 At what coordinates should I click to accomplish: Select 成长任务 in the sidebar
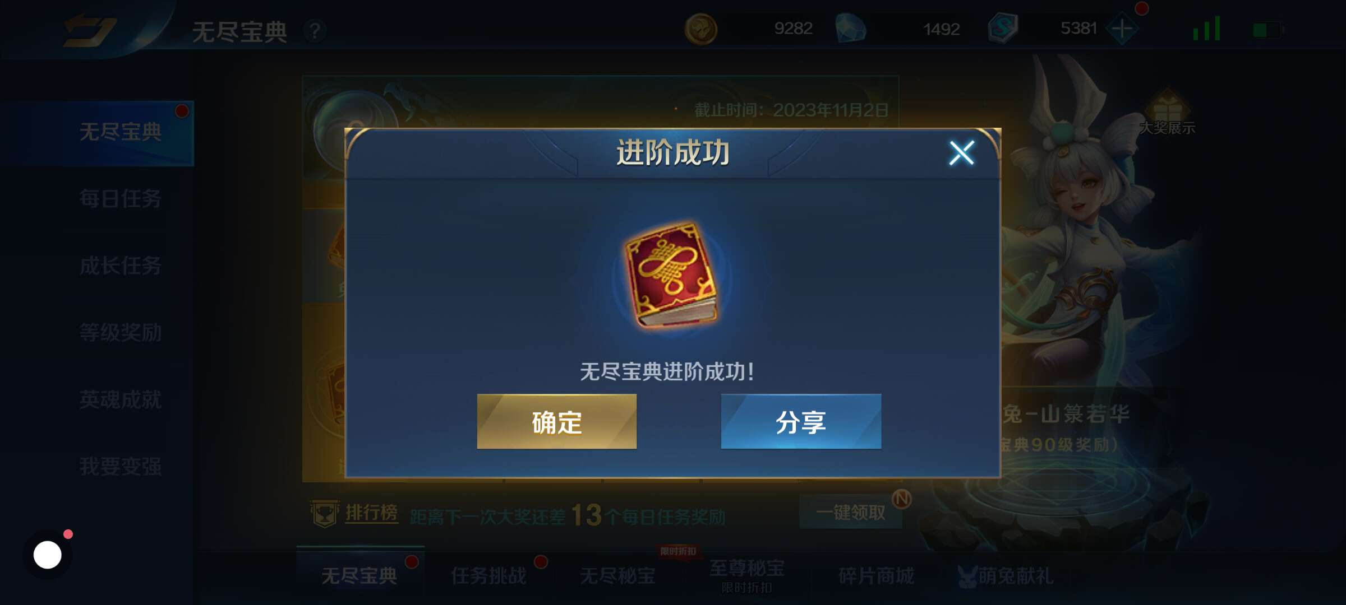[120, 266]
